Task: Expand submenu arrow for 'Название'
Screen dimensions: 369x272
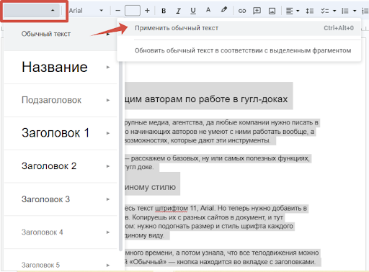Action: point(108,67)
